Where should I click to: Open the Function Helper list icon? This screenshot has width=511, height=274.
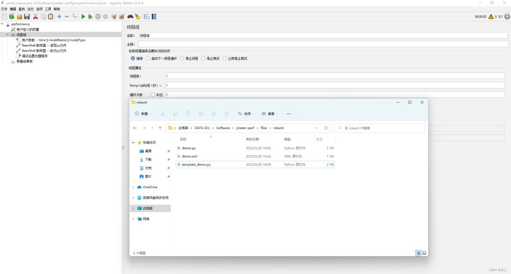coord(146,17)
